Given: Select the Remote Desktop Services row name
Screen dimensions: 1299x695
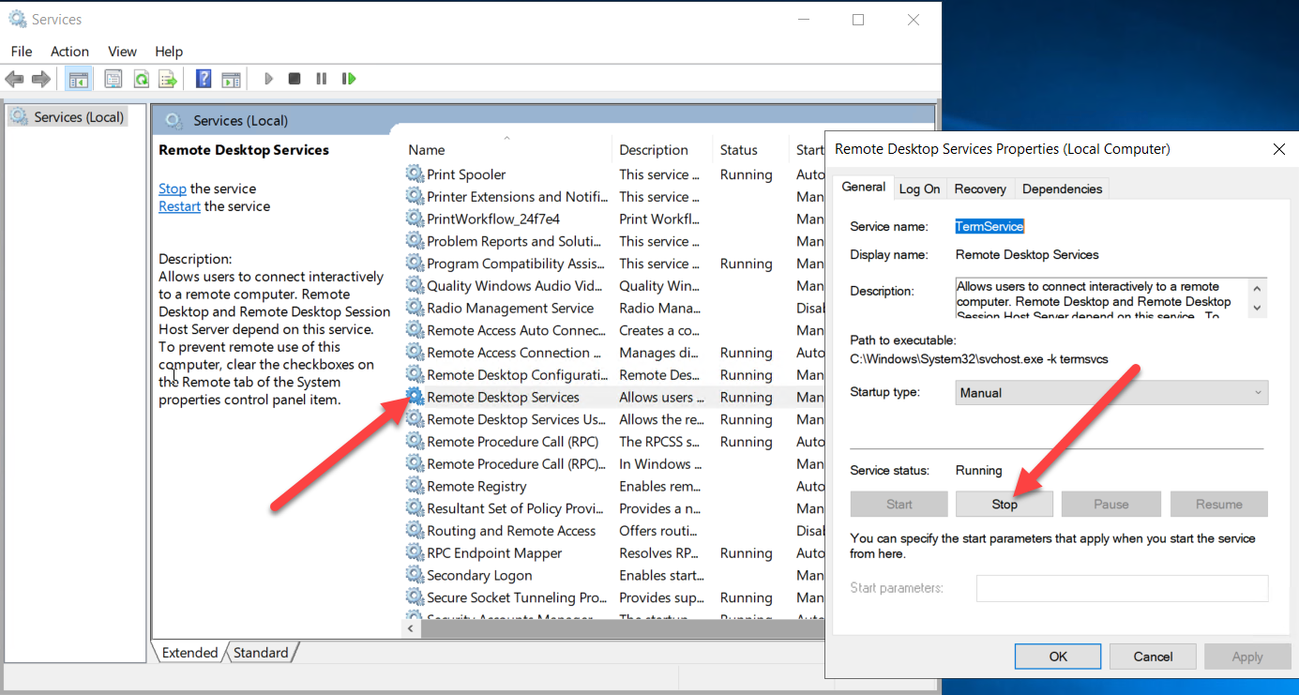Looking at the screenshot, I should point(504,397).
